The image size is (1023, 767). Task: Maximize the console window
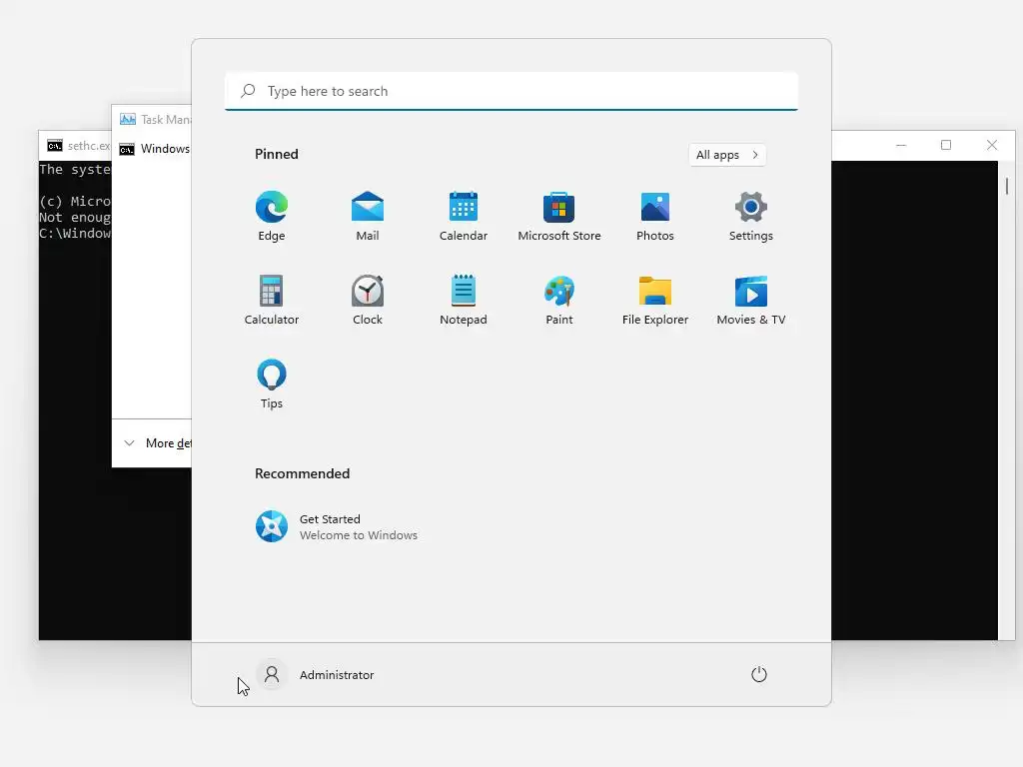pyautogui.click(x=946, y=145)
